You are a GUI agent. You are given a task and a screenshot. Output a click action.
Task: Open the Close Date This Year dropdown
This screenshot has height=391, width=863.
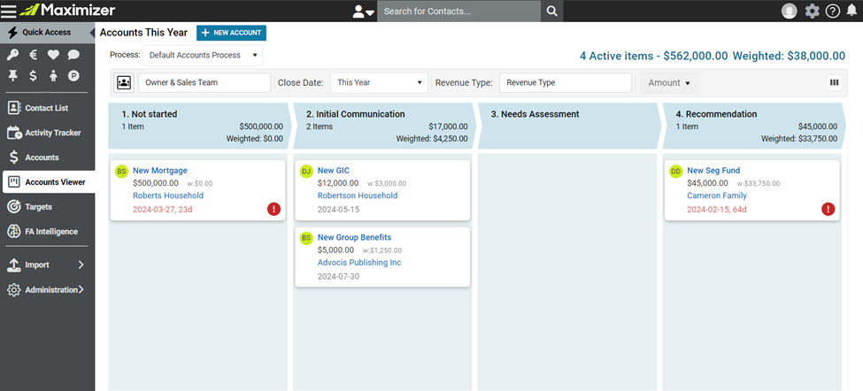click(379, 82)
